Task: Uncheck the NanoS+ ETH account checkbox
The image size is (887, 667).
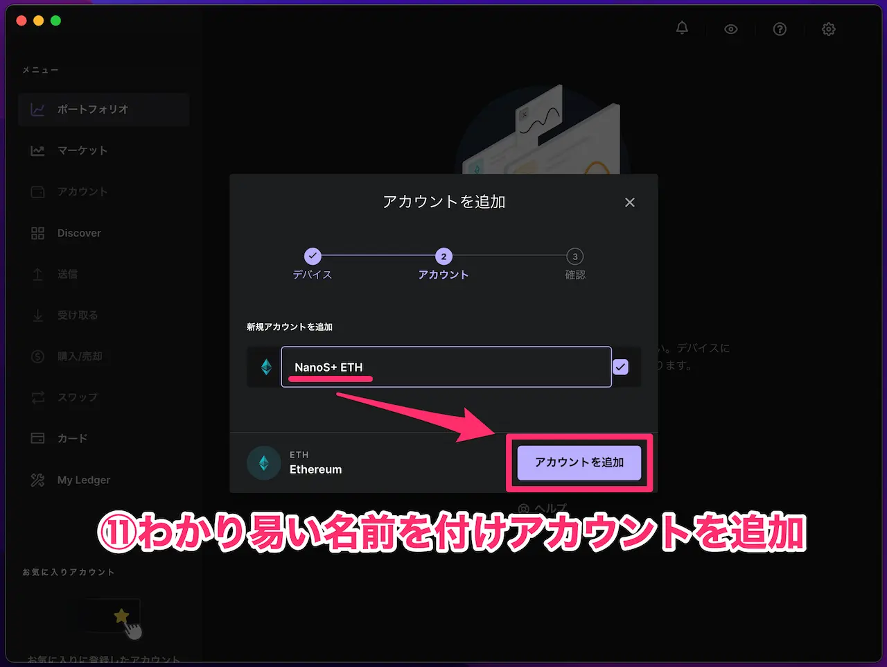Action: tap(621, 367)
